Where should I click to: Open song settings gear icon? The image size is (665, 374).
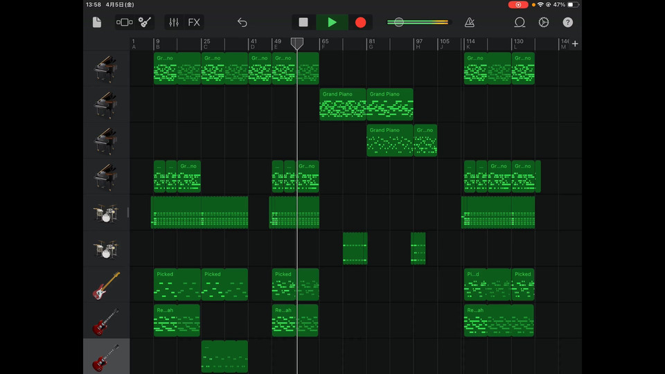coord(544,22)
